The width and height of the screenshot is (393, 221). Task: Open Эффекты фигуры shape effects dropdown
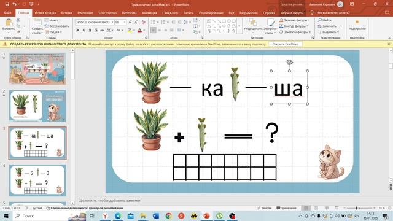pos(295,32)
